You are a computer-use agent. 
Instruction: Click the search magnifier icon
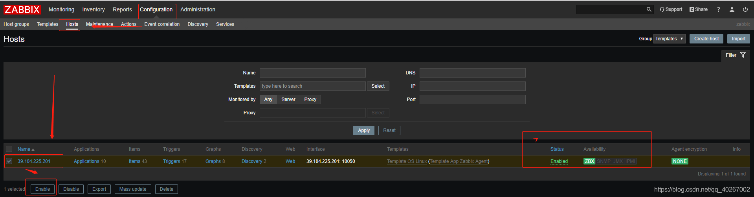tap(649, 9)
